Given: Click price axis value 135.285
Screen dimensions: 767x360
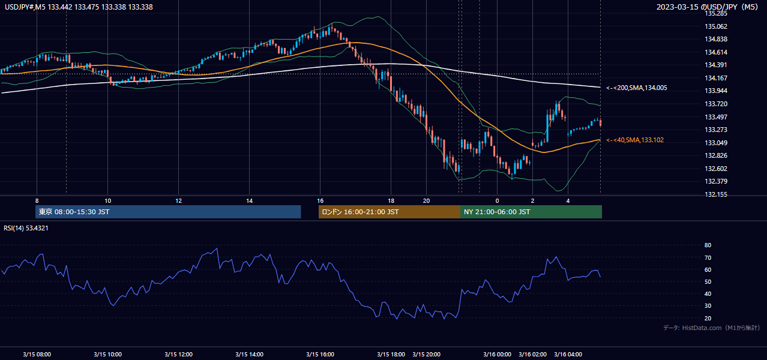Looking at the screenshot, I should [x=715, y=13].
